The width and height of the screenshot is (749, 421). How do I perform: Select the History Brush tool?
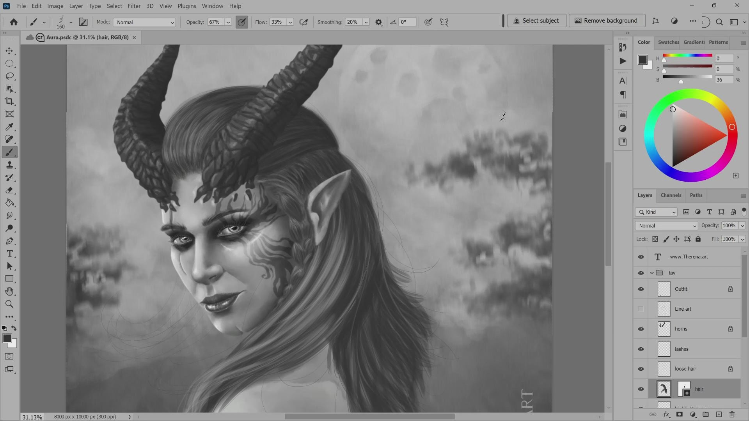pos(9,178)
